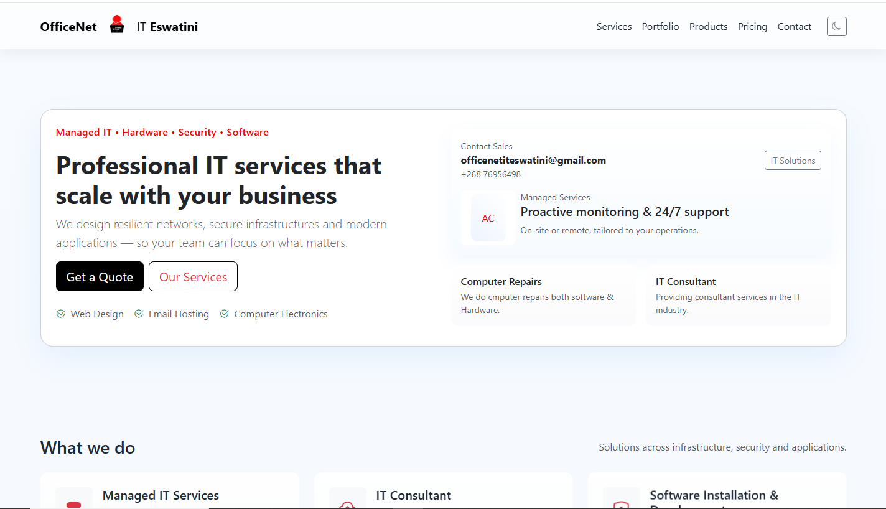Open the Computer Repairs card
The width and height of the screenshot is (886, 509).
[x=543, y=296]
